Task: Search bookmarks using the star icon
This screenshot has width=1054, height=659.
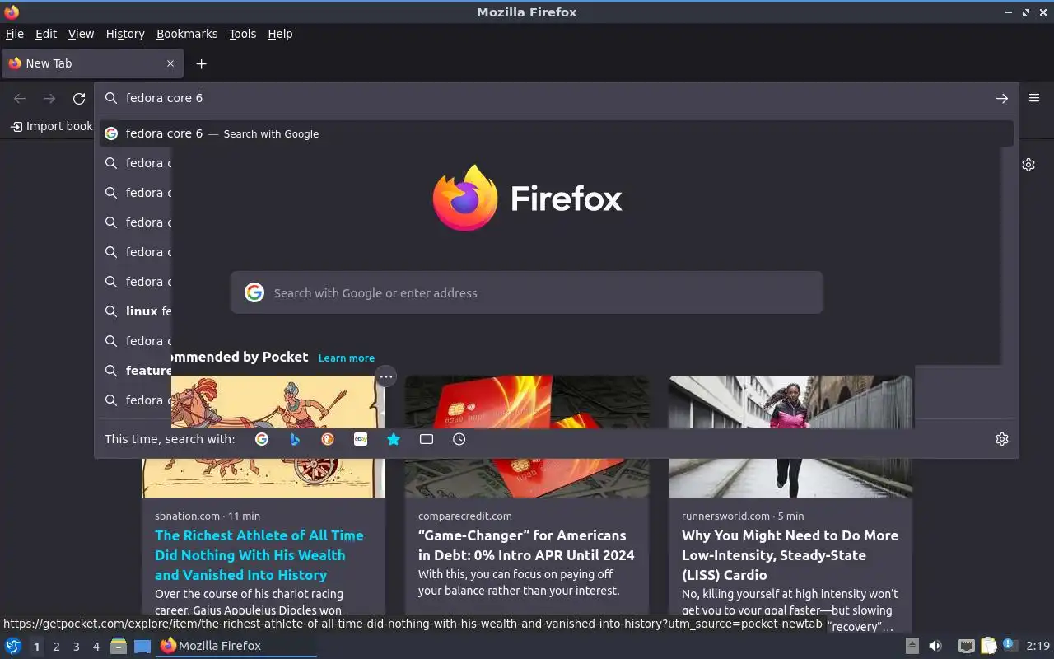Action: click(x=394, y=439)
